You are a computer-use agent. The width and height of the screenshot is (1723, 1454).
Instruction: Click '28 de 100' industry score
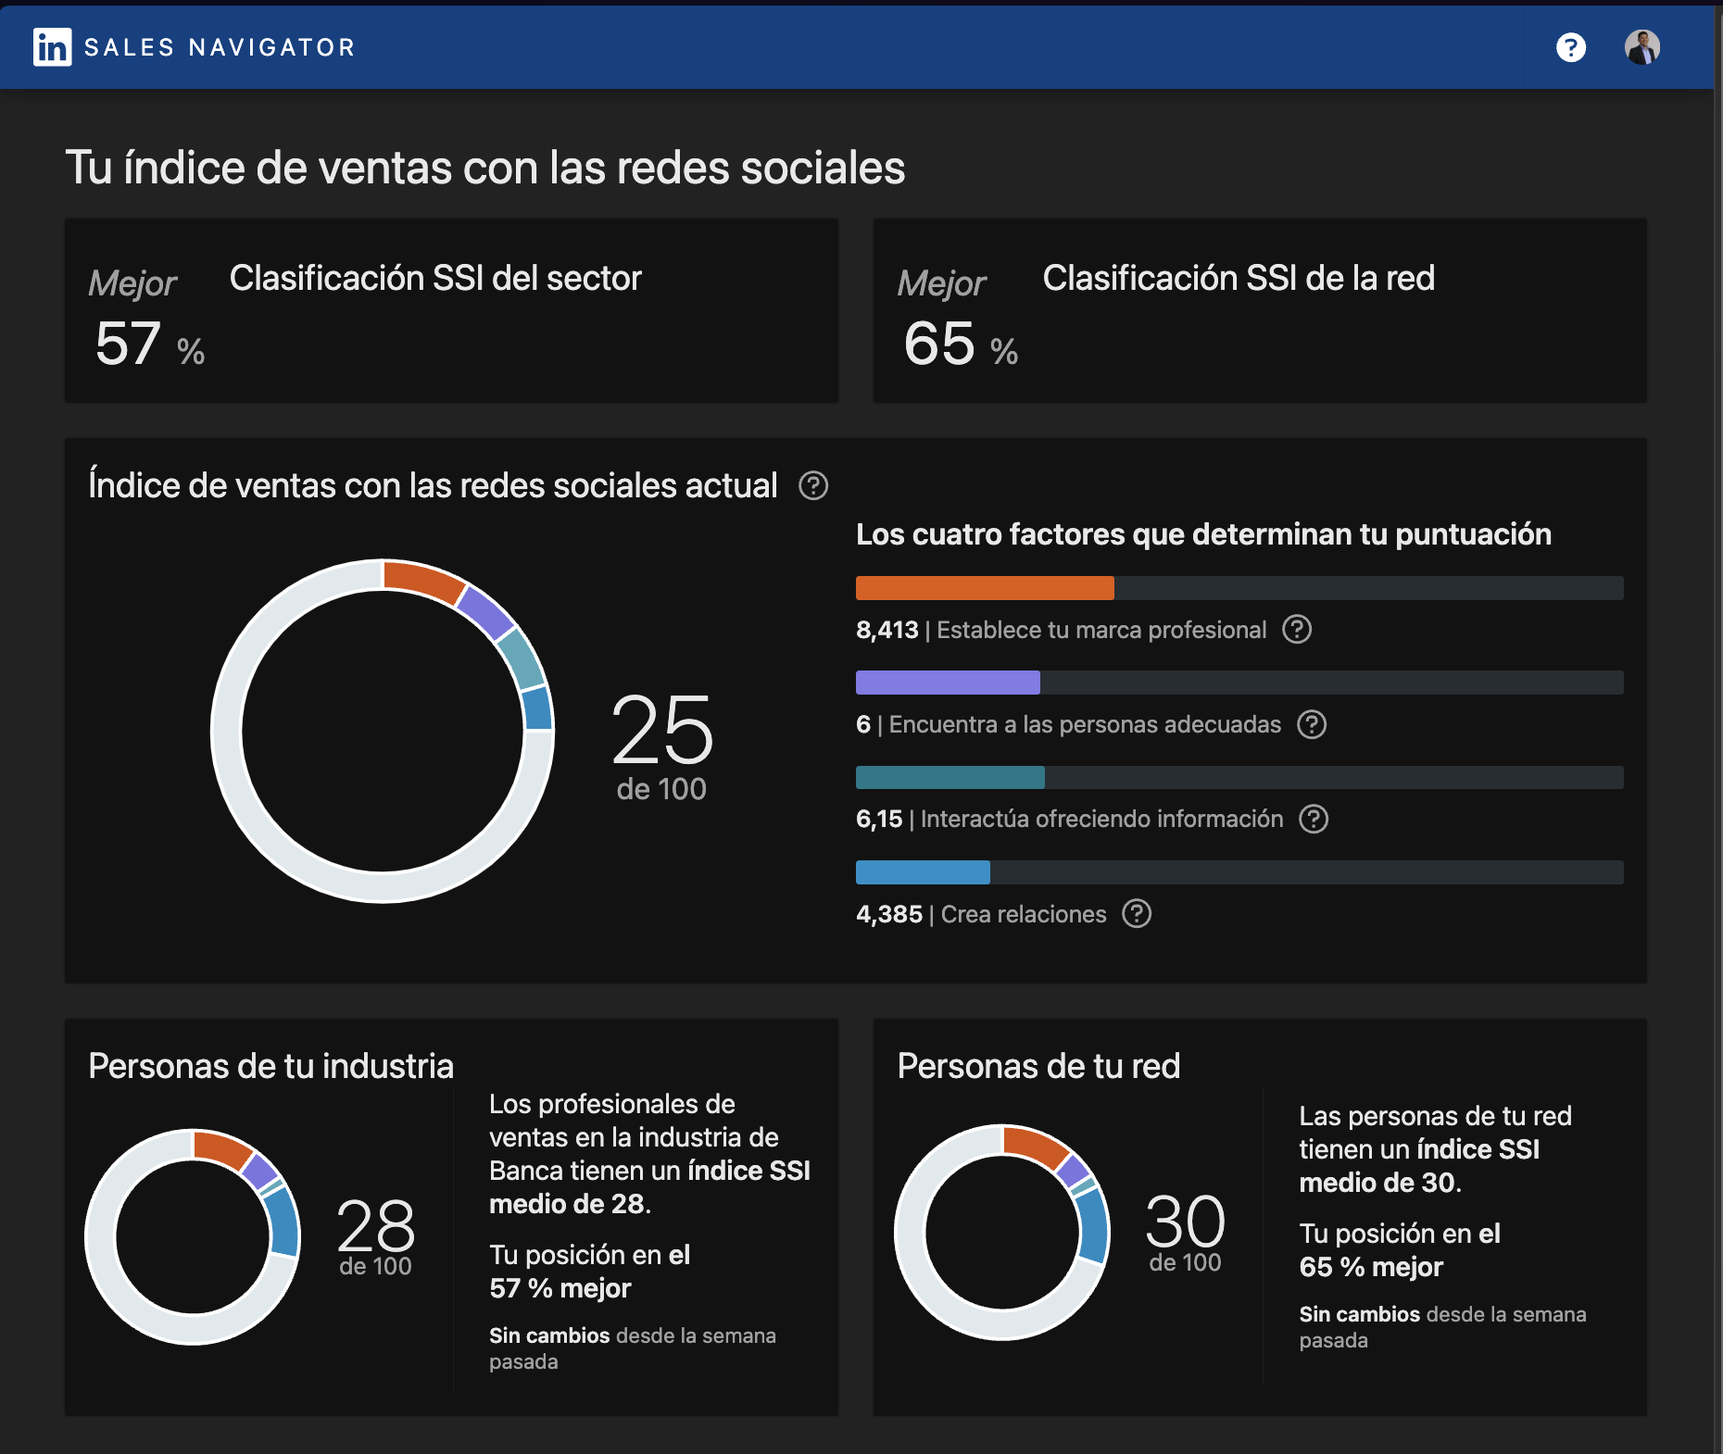[375, 1236]
